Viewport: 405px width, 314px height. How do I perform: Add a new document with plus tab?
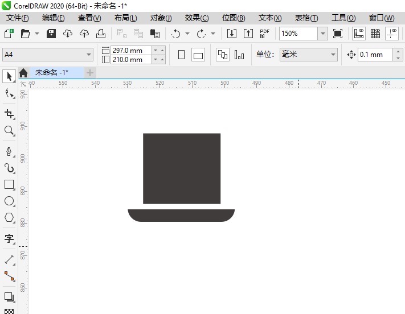click(x=90, y=73)
